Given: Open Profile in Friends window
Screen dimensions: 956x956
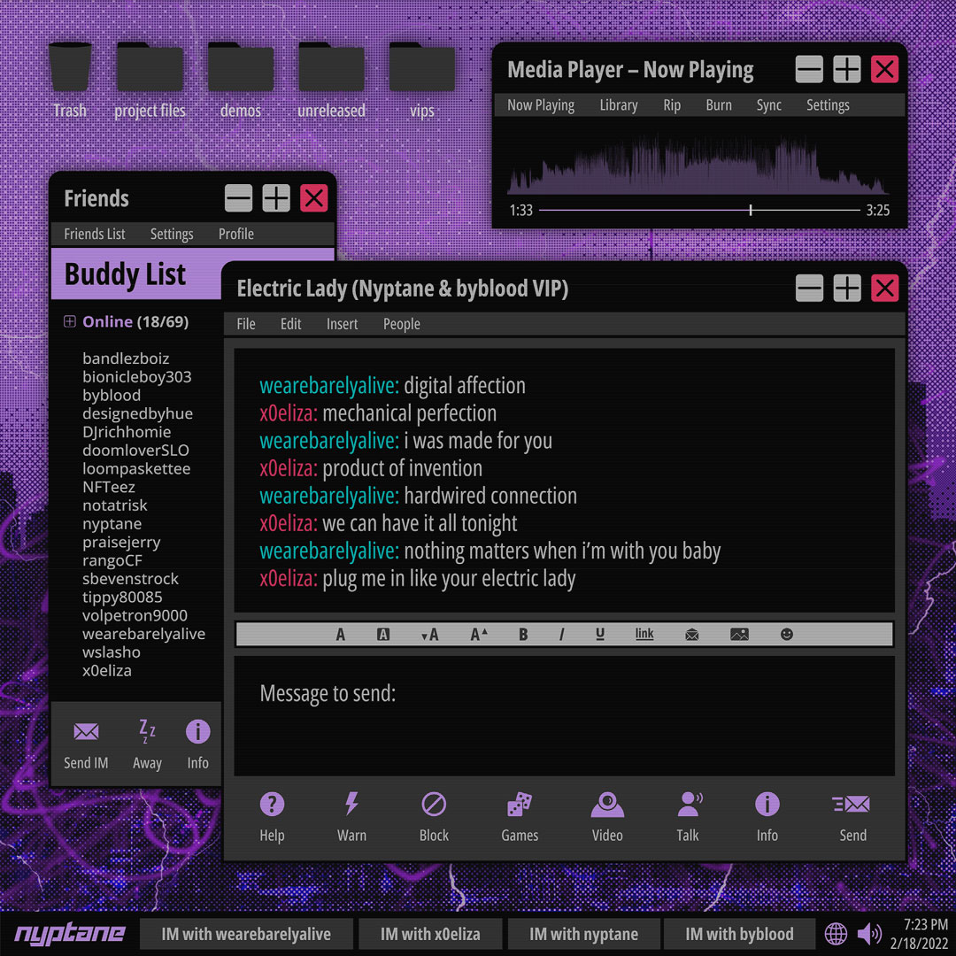Looking at the screenshot, I should 236,234.
